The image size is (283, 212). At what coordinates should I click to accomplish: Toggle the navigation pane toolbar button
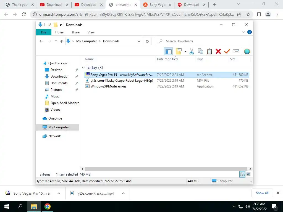pos(168,52)
